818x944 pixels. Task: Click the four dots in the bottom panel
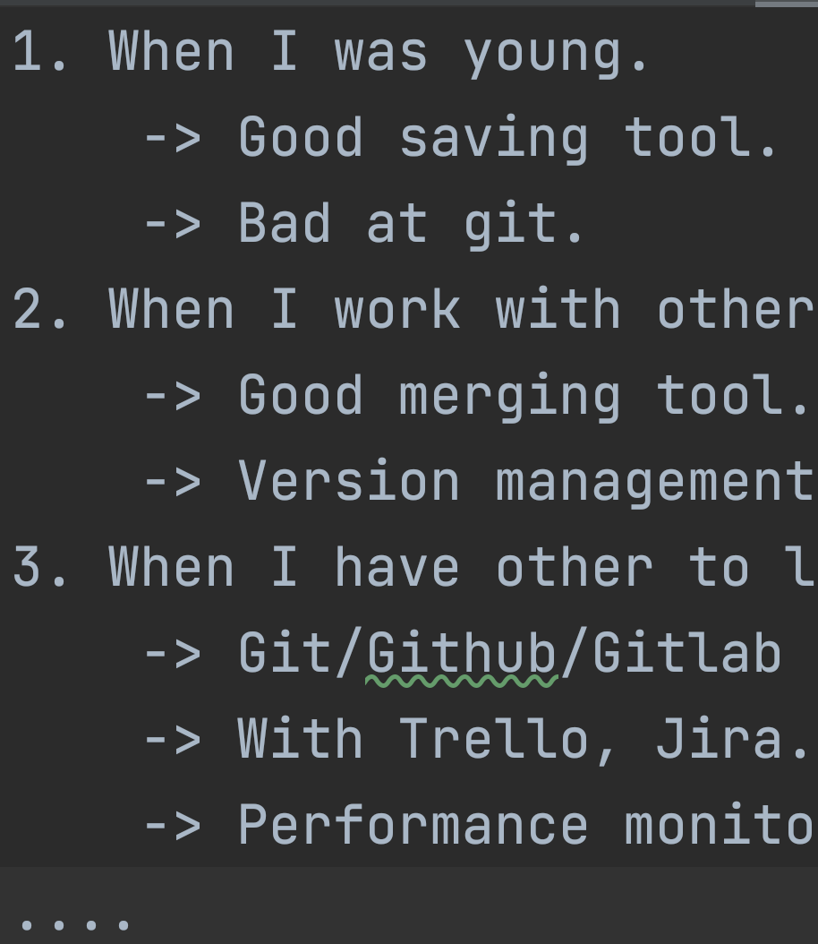(x=75, y=923)
